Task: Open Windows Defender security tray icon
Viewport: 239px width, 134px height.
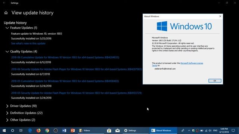Action: [193, 131]
